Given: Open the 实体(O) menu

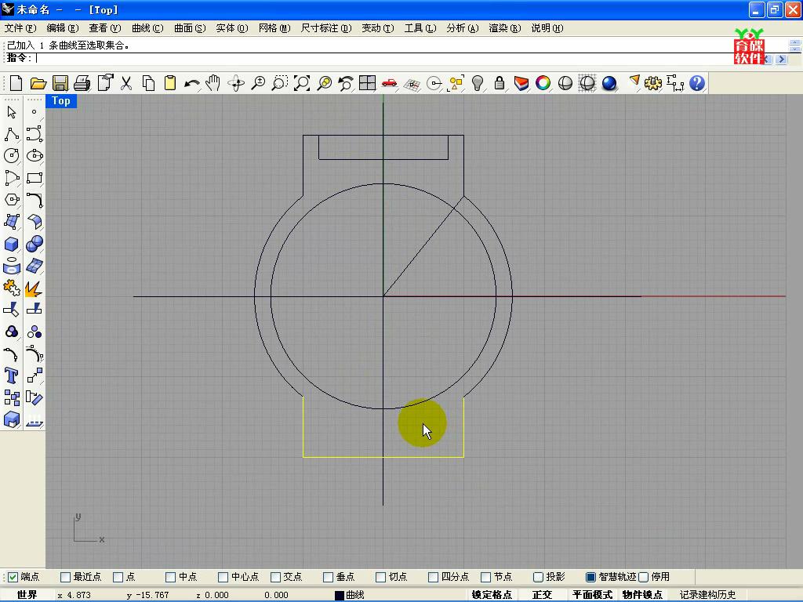Looking at the screenshot, I should coord(232,28).
